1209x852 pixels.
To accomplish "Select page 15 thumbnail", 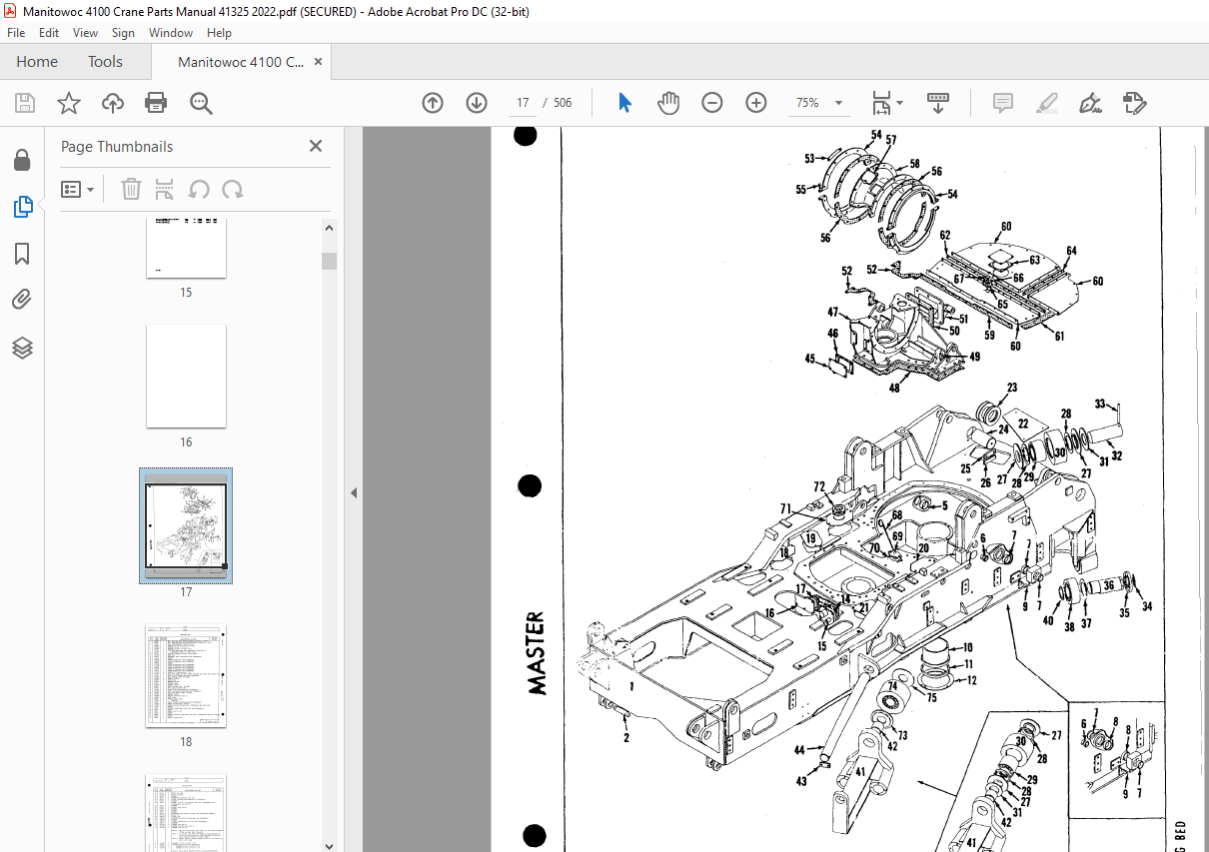I will [x=186, y=248].
